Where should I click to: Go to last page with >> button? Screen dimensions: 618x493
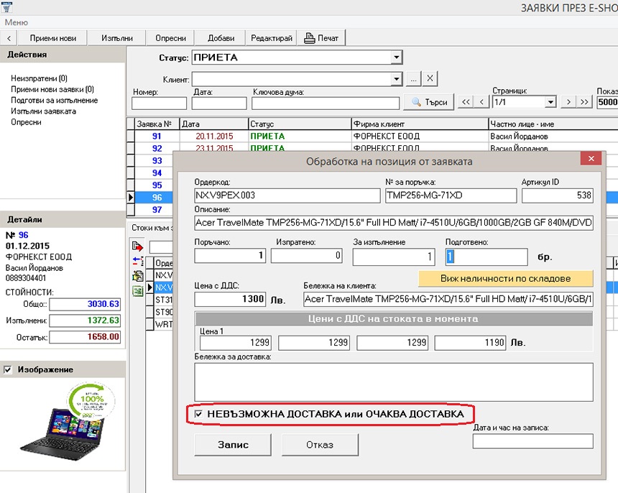click(x=584, y=102)
